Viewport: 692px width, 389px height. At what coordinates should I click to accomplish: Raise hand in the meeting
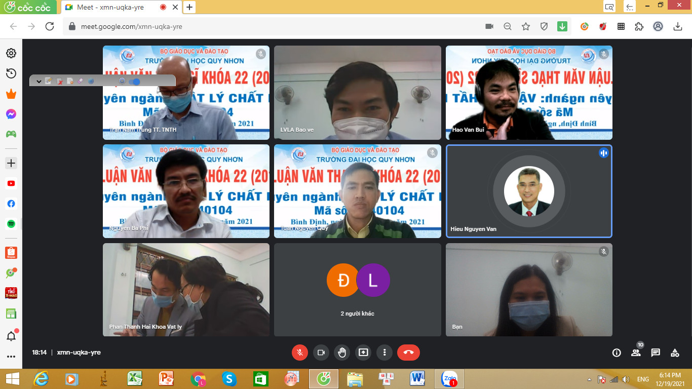(x=342, y=353)
